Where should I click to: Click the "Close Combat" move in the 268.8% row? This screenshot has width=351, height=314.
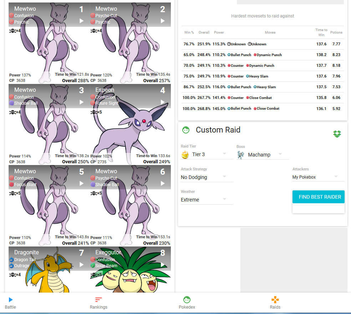[x=268, y=109]
